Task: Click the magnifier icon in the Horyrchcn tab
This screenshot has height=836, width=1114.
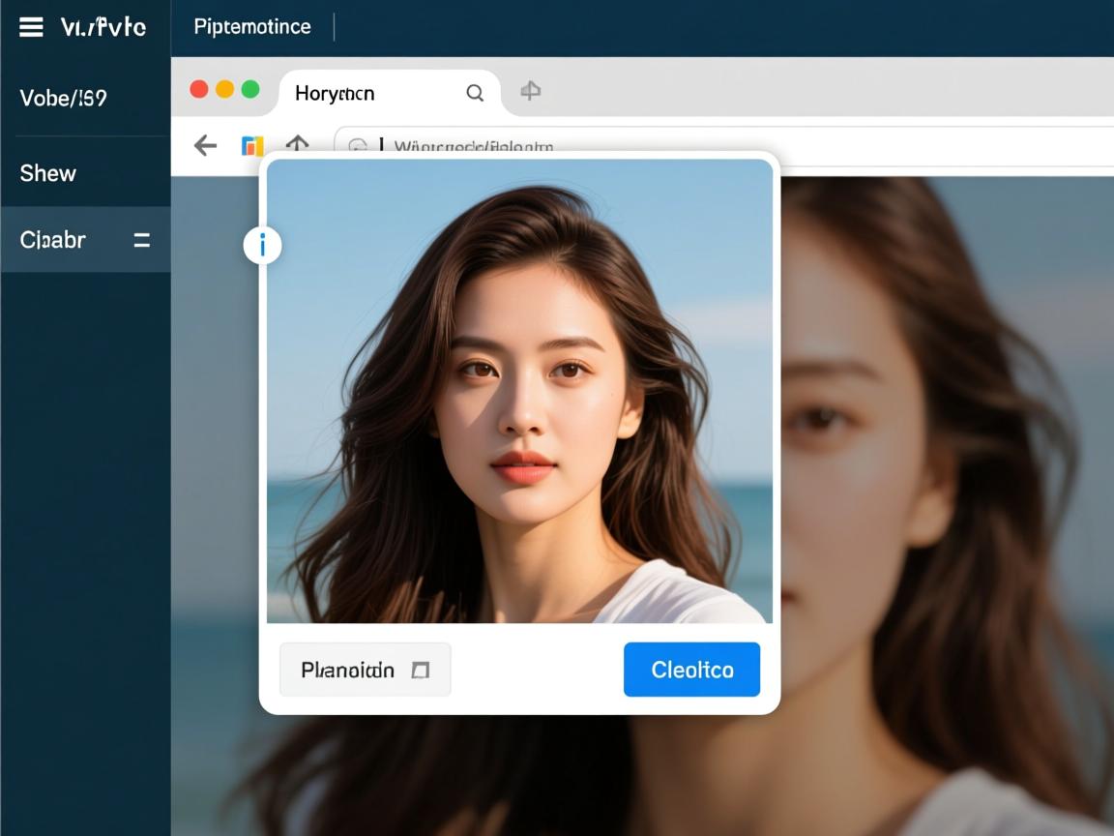Action: pyautogui.click(x=475, y=93)
